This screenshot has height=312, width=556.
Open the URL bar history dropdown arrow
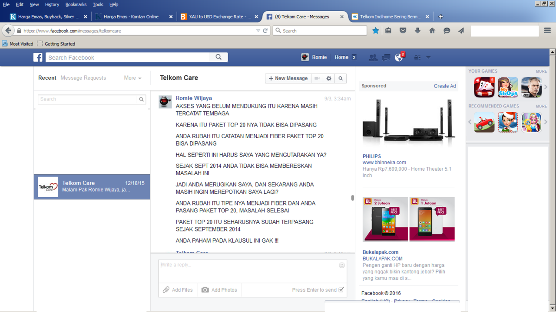258,31
